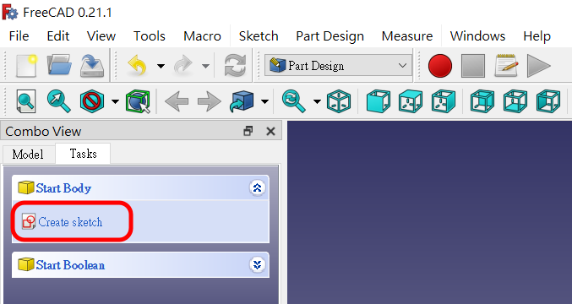Switch to the Model tab
This screenshot has height=304, width=572.
point(28,155)
